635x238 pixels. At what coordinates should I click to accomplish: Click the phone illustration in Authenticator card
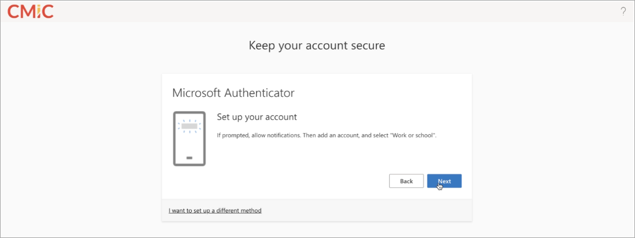189,139
